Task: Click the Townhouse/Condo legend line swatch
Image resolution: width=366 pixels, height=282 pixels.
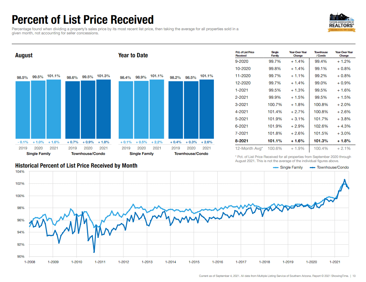Action: tap(313, 167)
